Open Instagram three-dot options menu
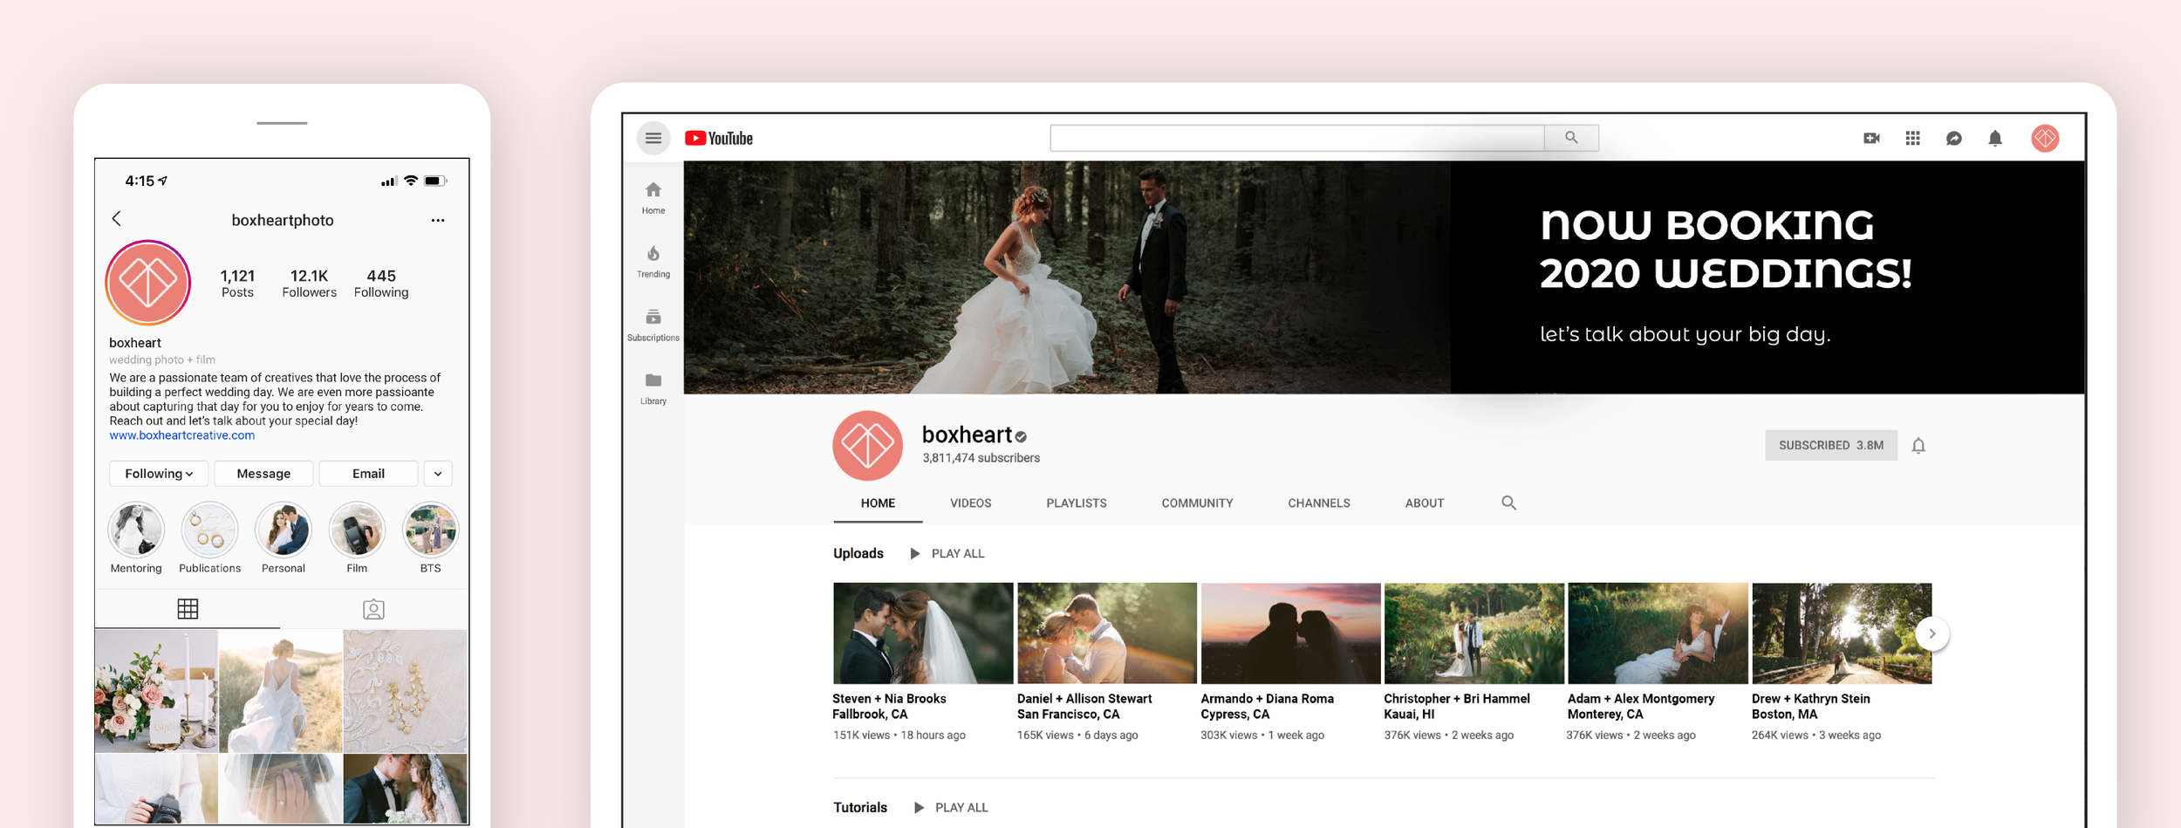Screen dimensions: 2181x828 pos(438,220)
